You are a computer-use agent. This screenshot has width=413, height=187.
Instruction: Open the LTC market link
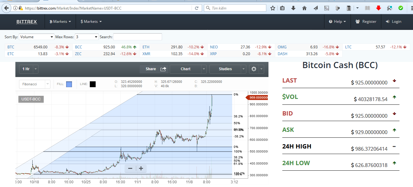tap(348, 47)
